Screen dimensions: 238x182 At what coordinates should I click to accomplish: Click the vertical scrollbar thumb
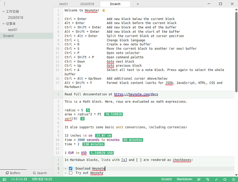click(x=236, y=52)
